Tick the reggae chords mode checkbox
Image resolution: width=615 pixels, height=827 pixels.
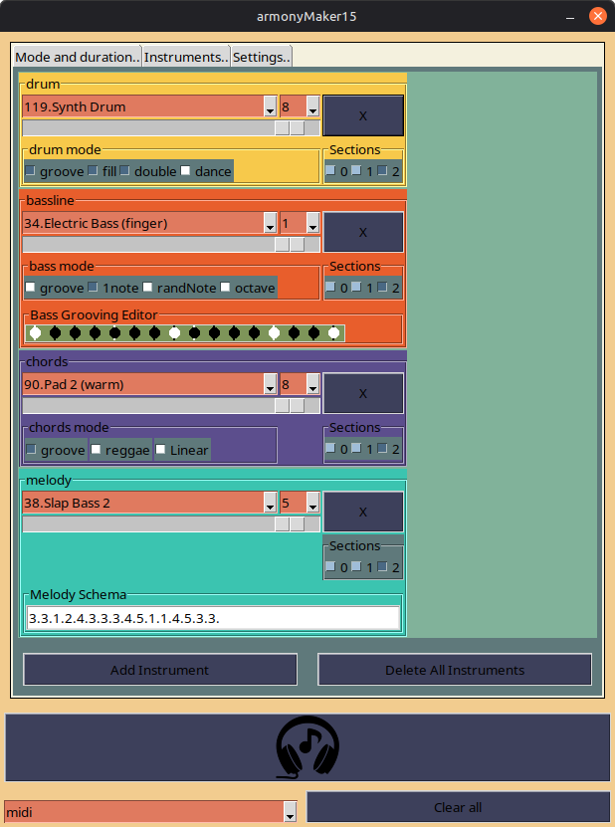[96, 450]
